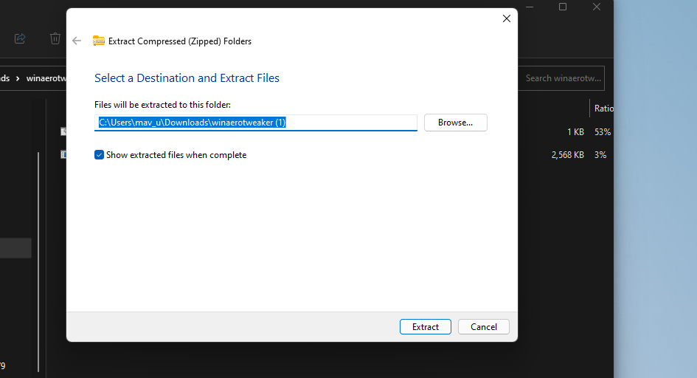Click the zipped folder icon in dialog header

(x=99, y=41)
